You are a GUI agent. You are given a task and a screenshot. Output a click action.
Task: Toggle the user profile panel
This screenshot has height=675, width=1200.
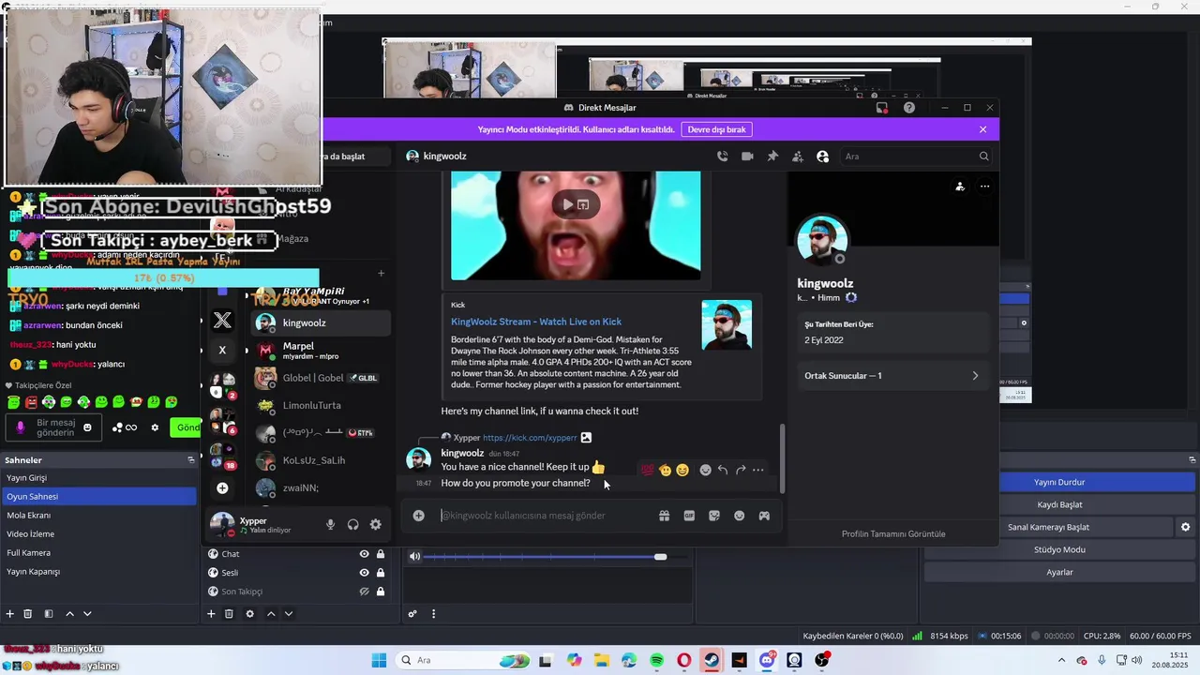[822, 157]
